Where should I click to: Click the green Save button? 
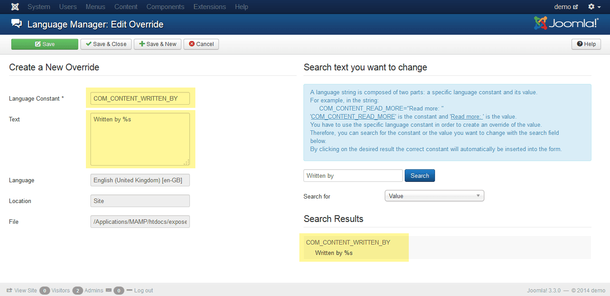[45, 44]
